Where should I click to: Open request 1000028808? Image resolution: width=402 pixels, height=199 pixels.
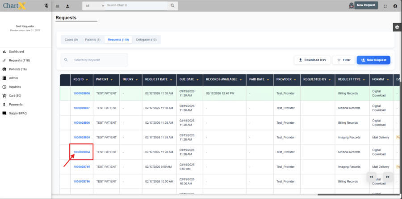coord(82,93)
